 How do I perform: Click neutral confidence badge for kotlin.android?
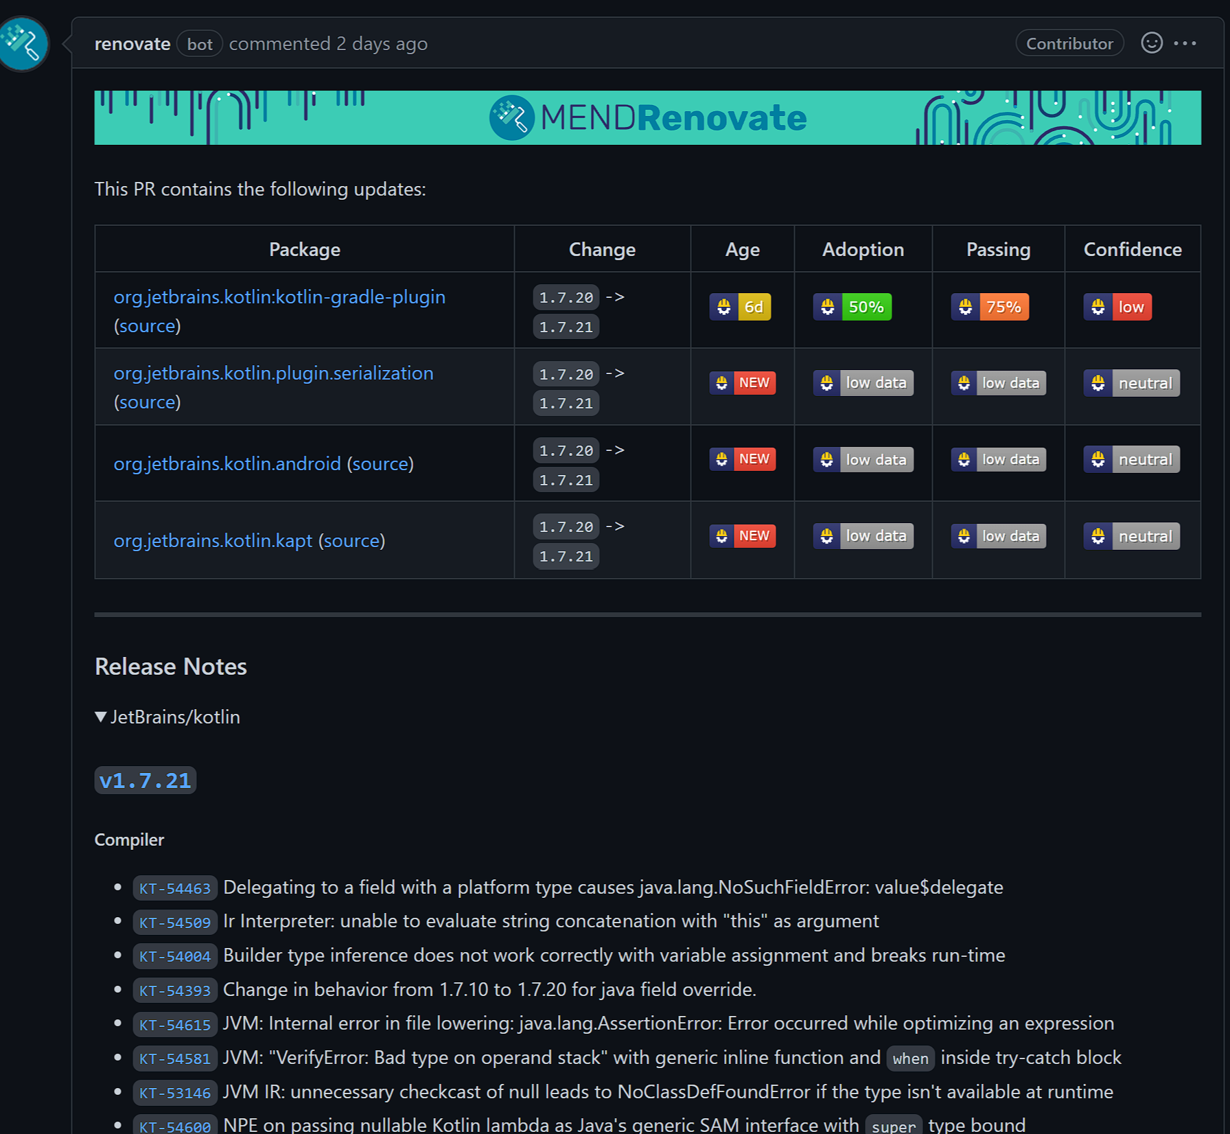(x=1131, y=459)
